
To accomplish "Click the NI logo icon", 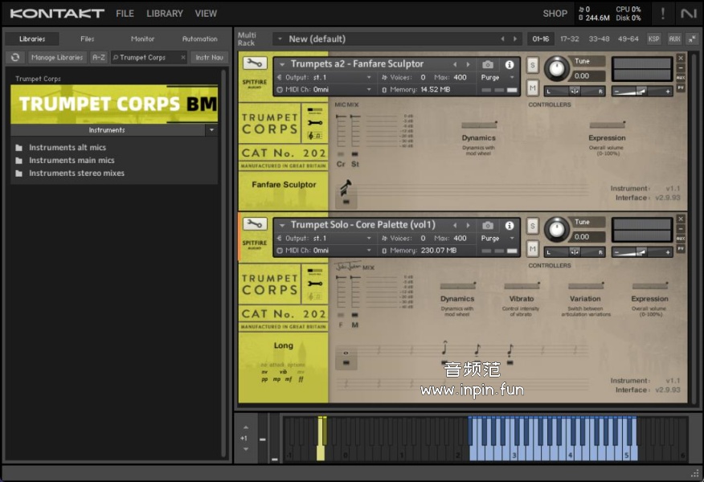I will coord(688,14).
